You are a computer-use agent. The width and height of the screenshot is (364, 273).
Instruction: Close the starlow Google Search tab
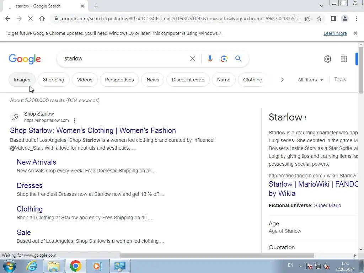coord(82,6)
